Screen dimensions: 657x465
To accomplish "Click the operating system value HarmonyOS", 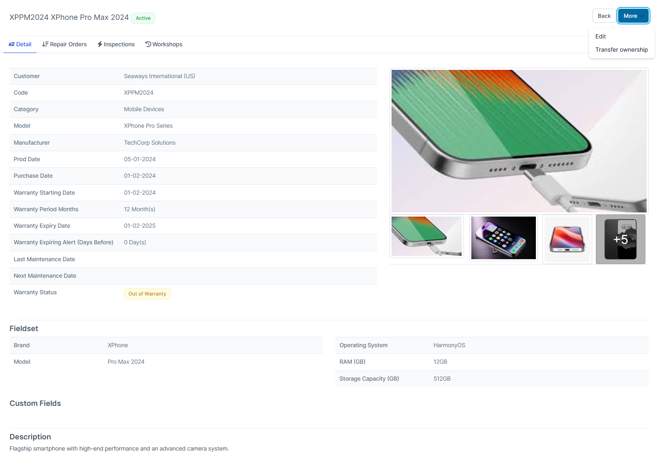I will [x=449, y=345].
